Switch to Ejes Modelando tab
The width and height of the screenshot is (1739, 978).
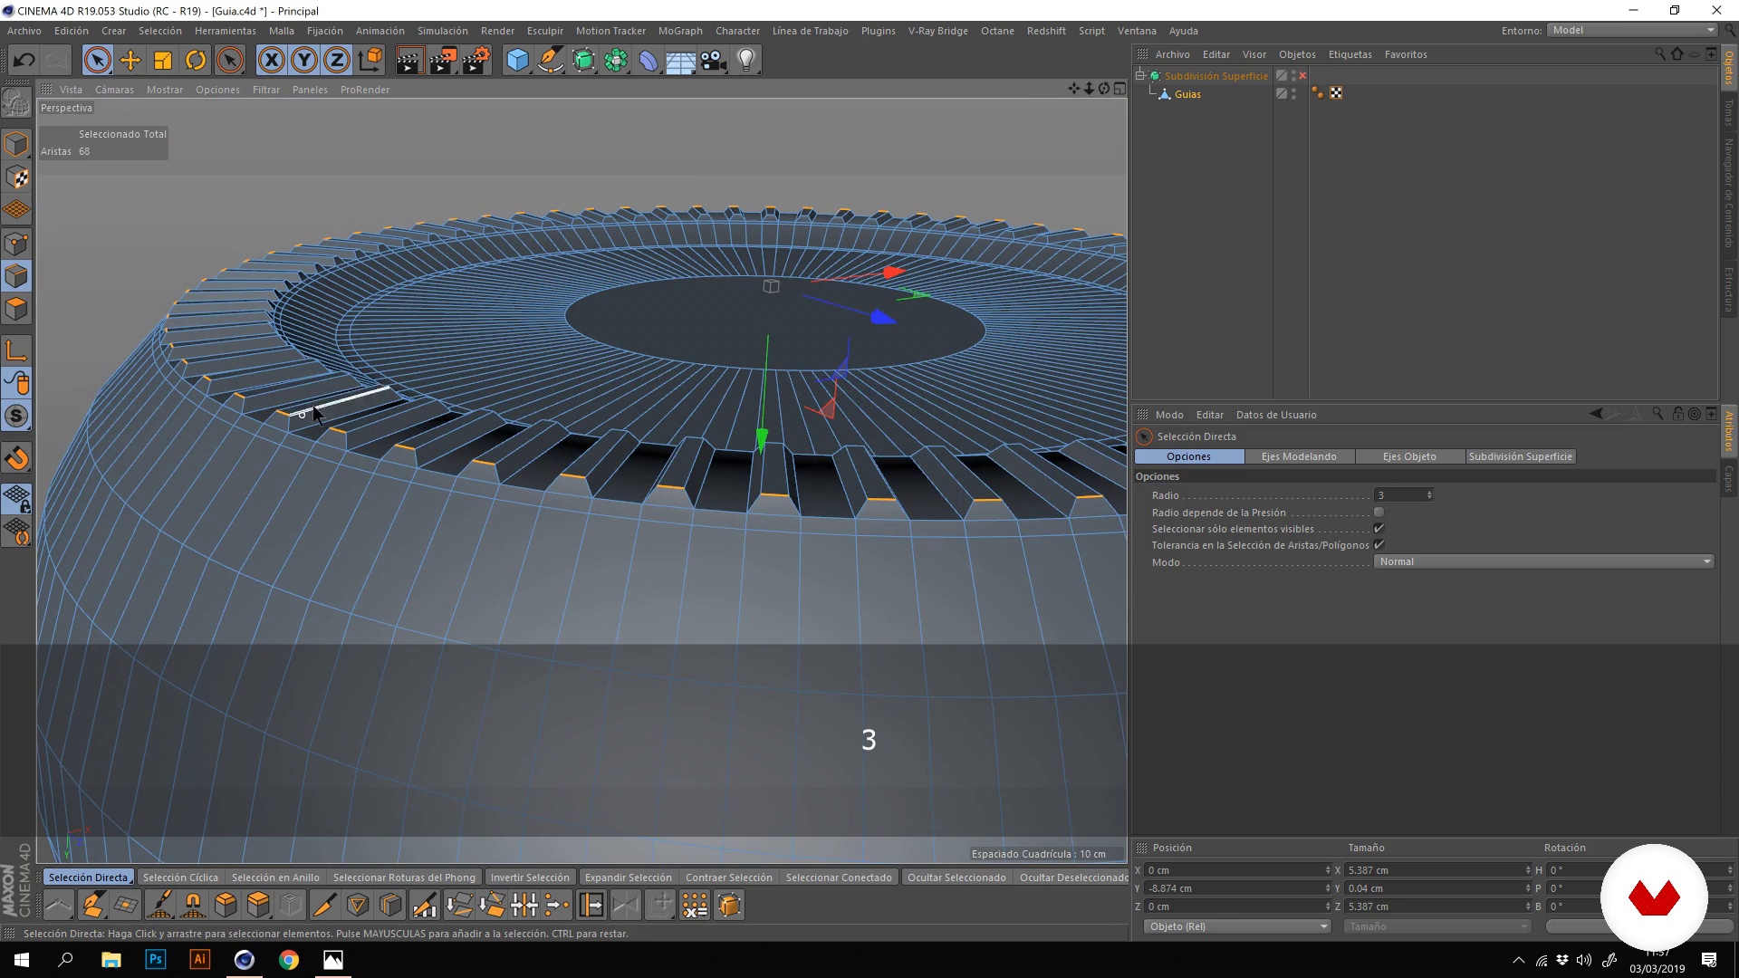(x=1299, y=456)
